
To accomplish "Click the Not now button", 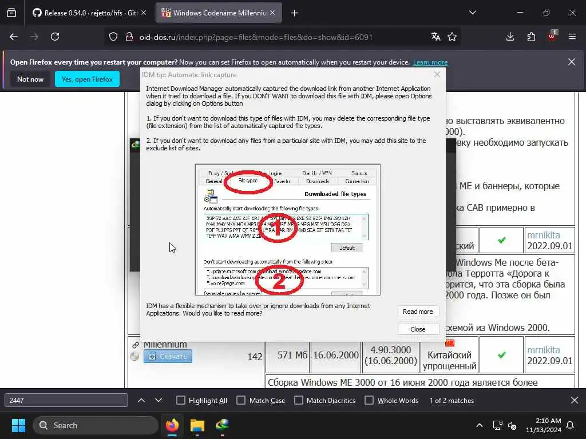I will tap(30, 79).
